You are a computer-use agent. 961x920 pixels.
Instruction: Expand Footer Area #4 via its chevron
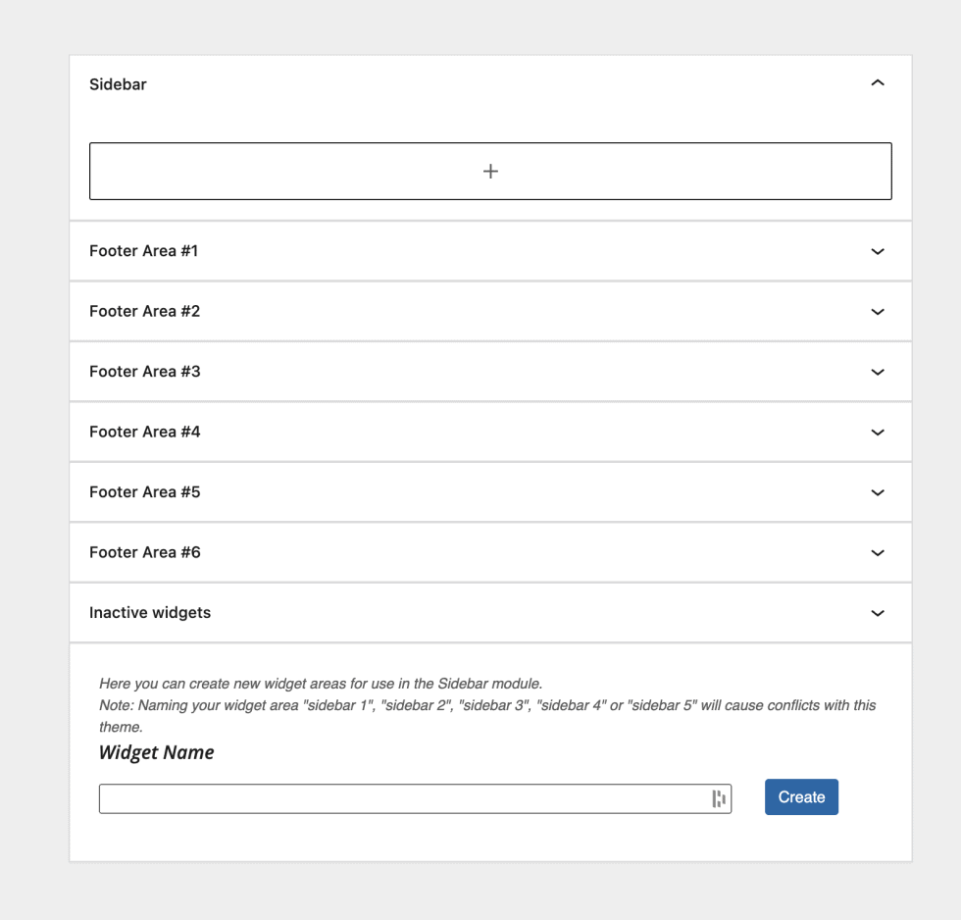[x=878, y=432]
